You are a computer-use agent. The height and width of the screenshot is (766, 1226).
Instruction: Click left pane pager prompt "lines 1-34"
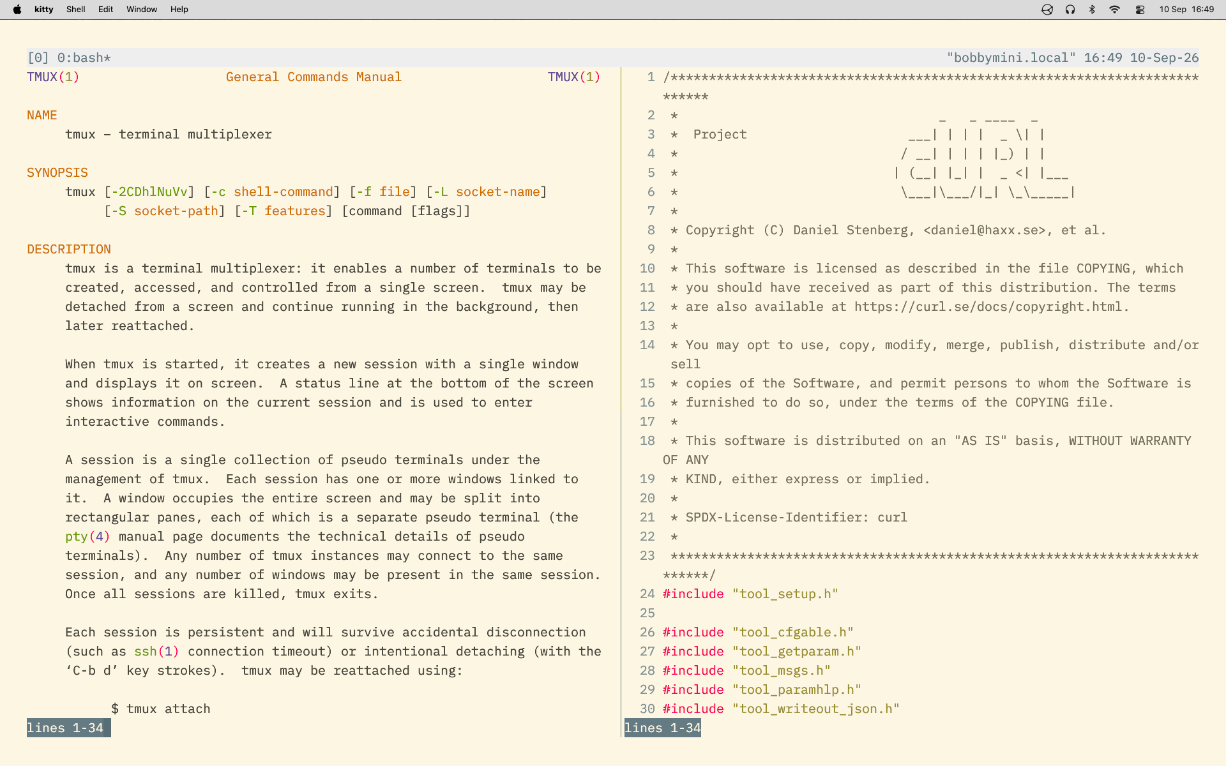coord(65,728)
